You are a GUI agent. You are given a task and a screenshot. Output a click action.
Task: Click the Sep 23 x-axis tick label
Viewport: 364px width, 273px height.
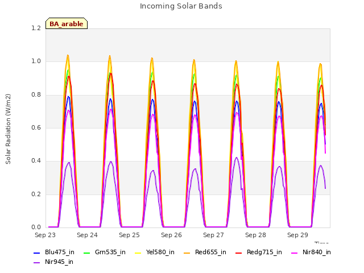45,235
